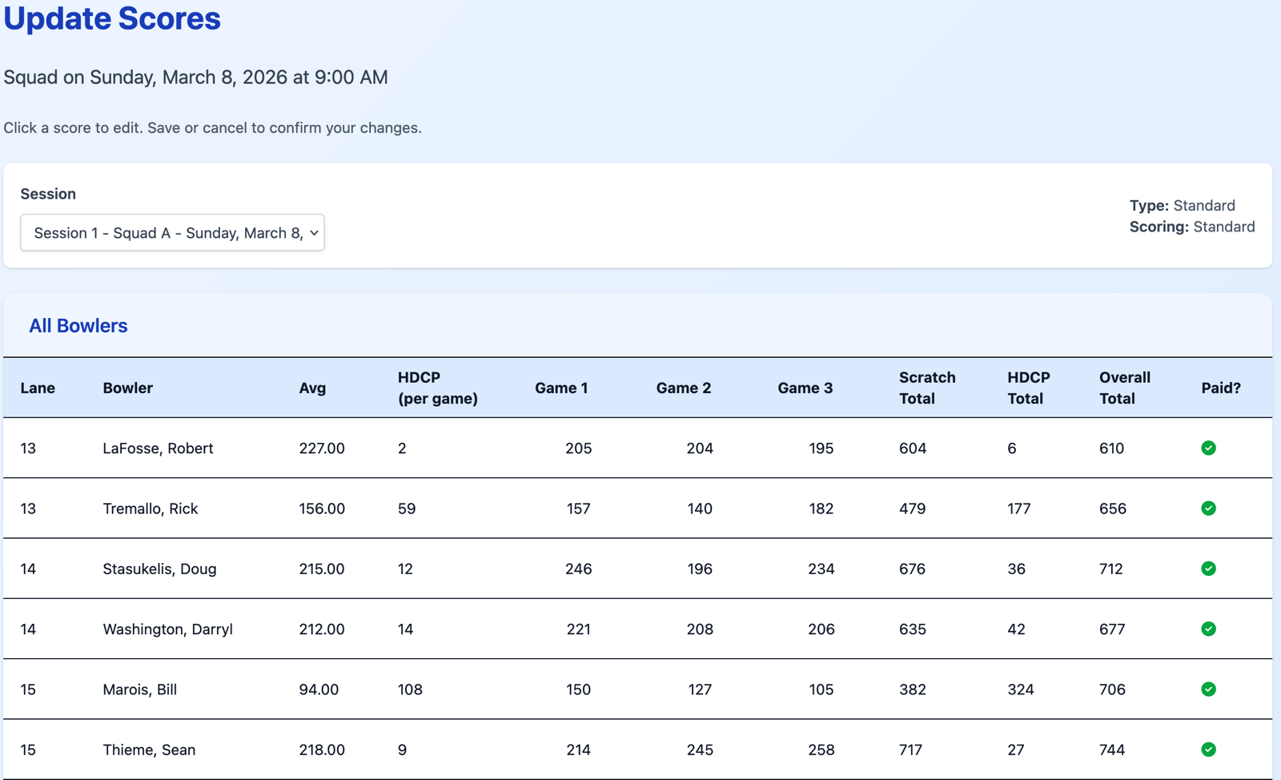Click the All Bowlers heading
The height and width of the screenshot is (780, 1281).
[78, 326]
